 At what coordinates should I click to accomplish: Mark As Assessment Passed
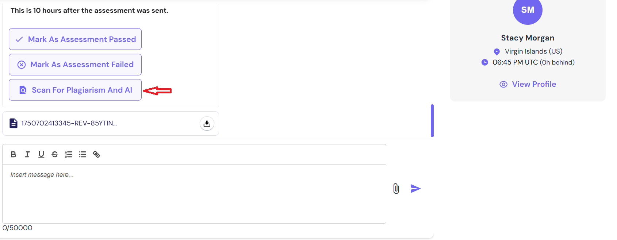point(75,39)
